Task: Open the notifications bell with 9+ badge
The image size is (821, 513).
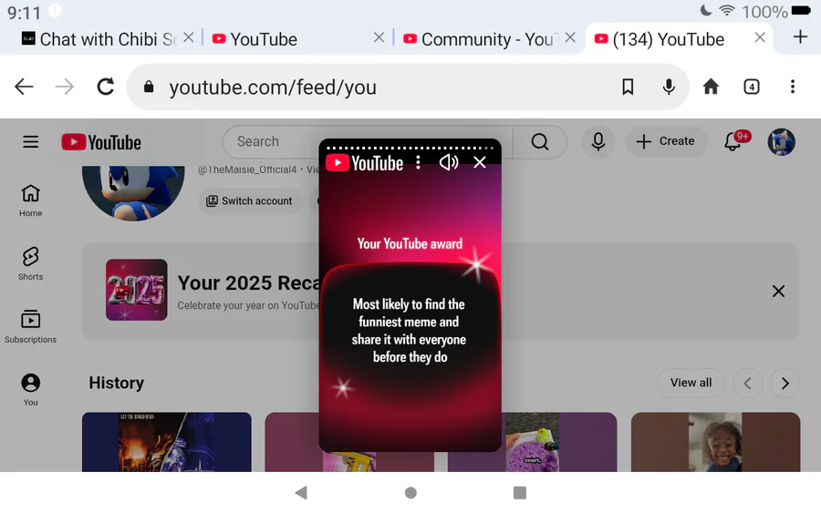Action: point(735,141)
